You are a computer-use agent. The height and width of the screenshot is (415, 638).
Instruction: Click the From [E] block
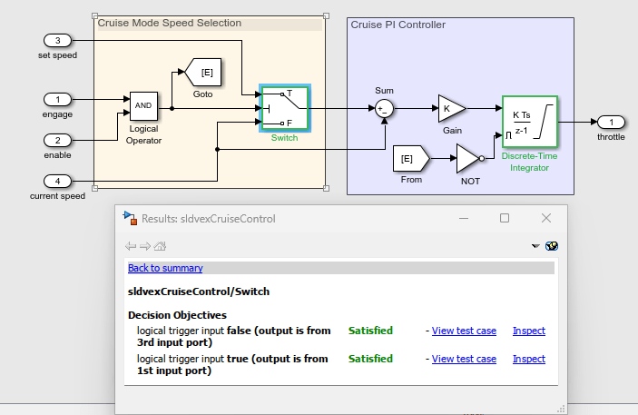409,160
